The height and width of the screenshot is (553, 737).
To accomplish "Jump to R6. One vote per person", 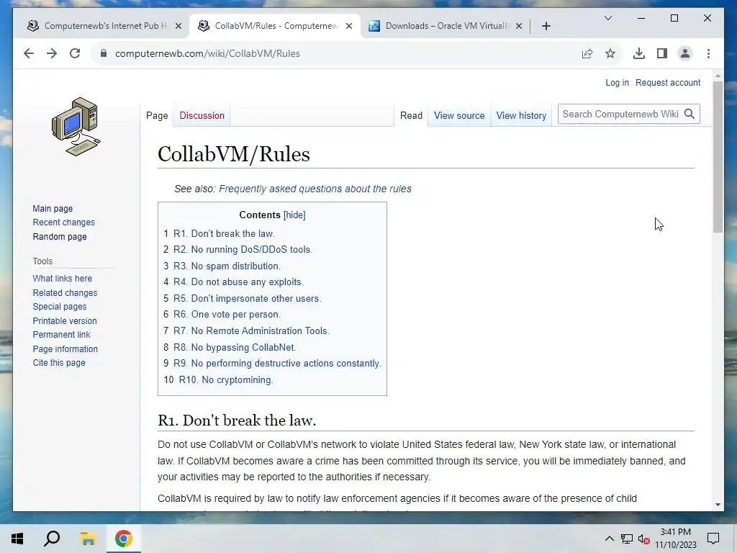I will pyautogui.click(x=227, y=315).
